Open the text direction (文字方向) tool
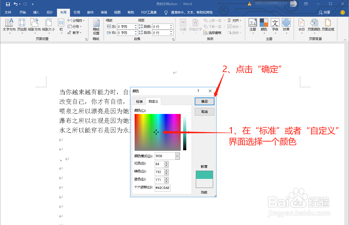 (x=9, y=26)
